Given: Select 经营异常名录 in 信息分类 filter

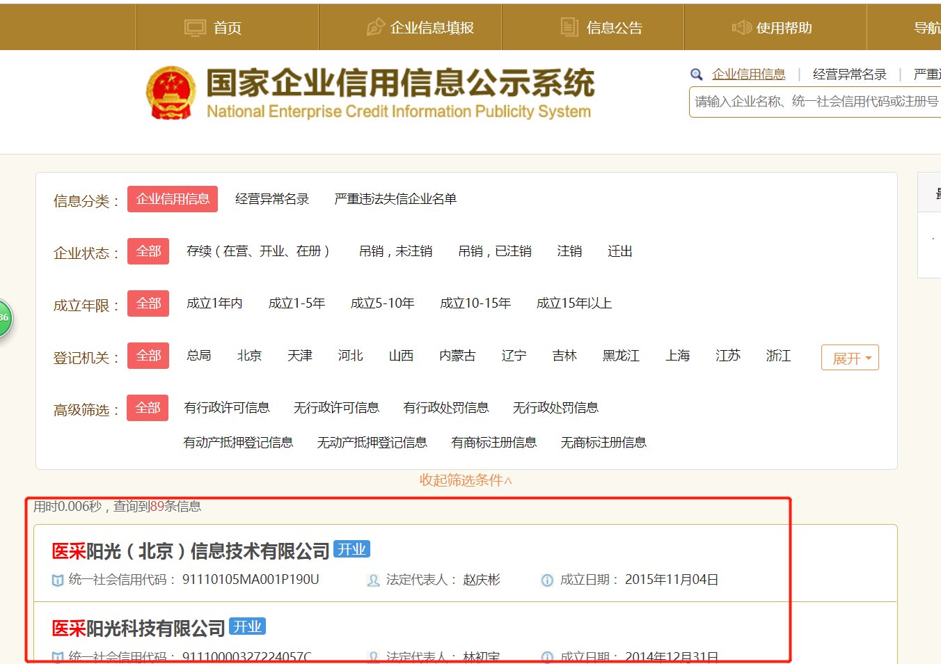Looking at the screenshot, I should (x=272, y=199).
